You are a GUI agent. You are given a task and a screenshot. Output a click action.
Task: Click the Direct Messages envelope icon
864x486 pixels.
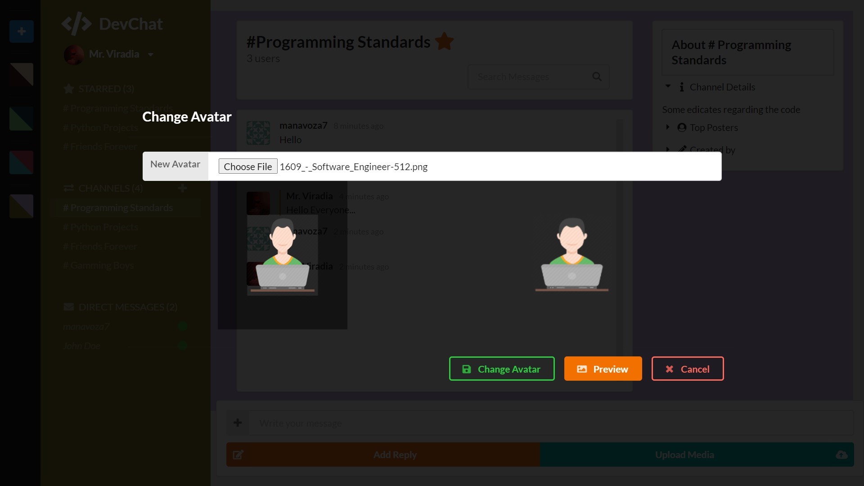tap(69, 307)
